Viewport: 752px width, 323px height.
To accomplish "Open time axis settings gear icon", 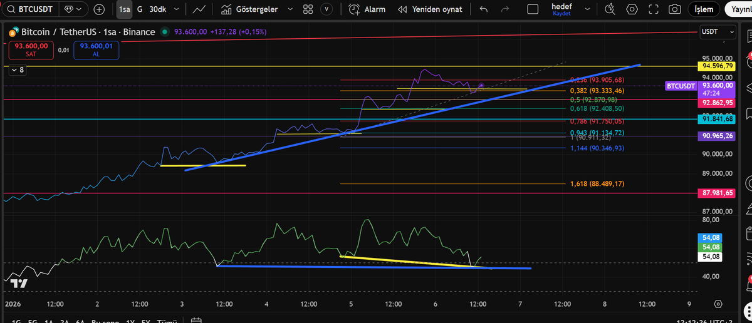I will tap(718, 304).
